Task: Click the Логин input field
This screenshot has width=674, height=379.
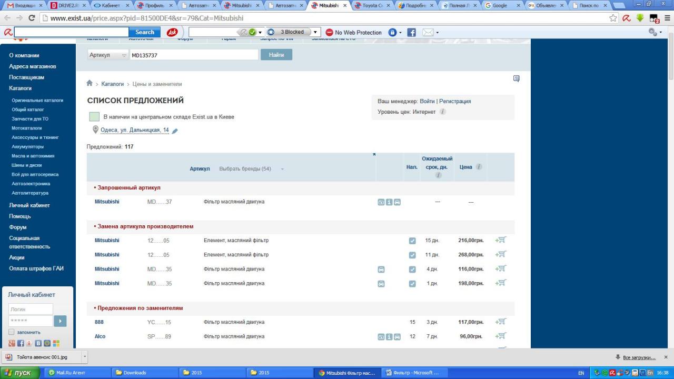Action: 31,309
